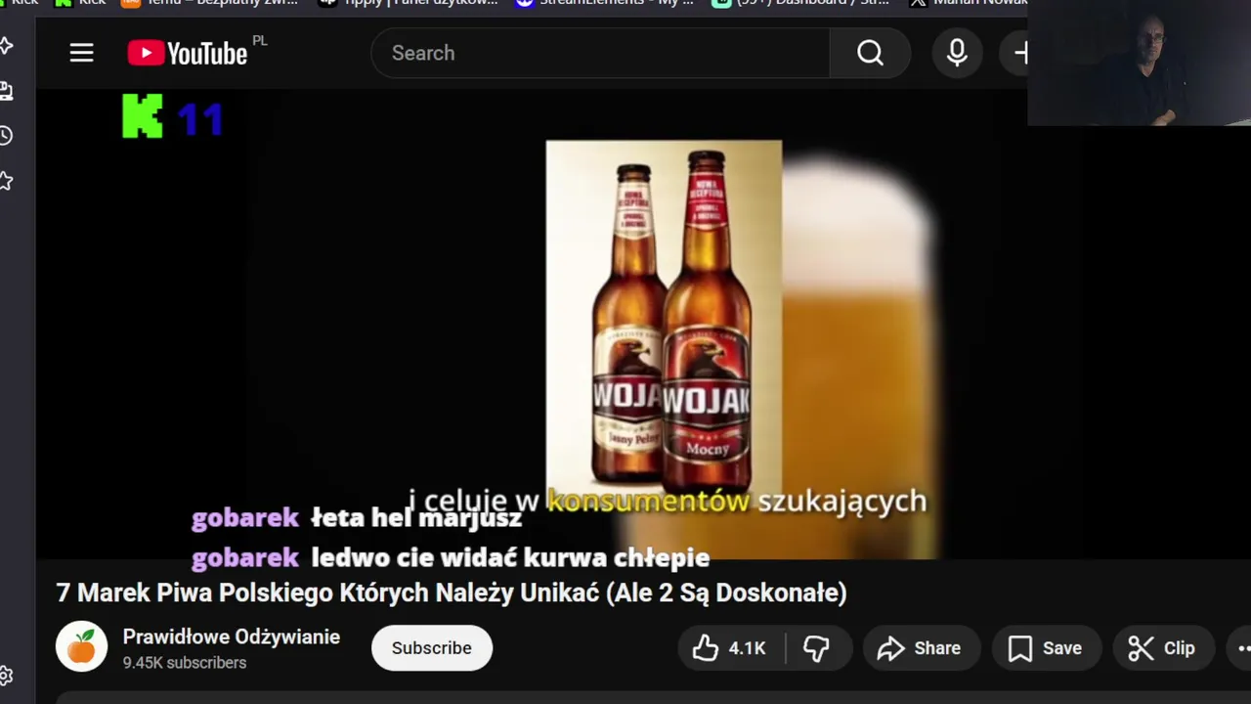
Task: Start voice search with microphone icon
Action: (x=957, y=53)
